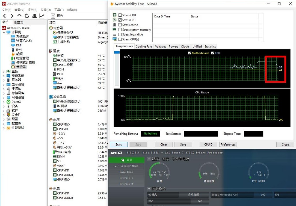Open the 查看(V) menu
Screen dimensions: 296x206
pyautogui.click(x=19, y=10)
